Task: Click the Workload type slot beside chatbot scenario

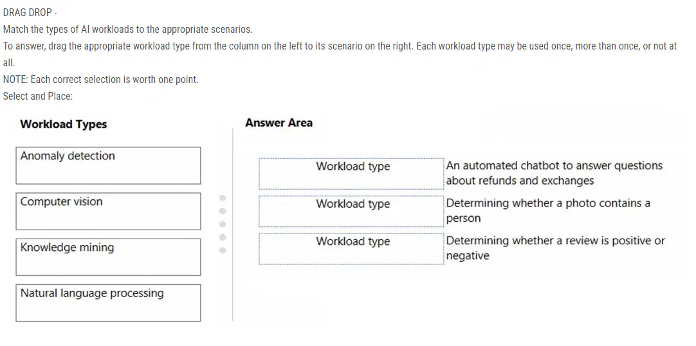Action: click(351, 174)
